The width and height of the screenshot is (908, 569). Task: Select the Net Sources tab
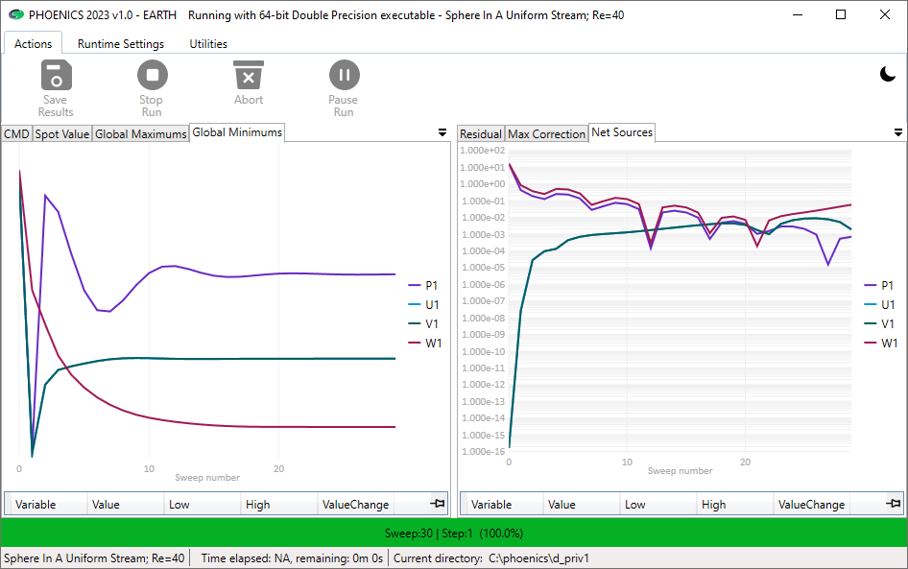click(622, 132)
